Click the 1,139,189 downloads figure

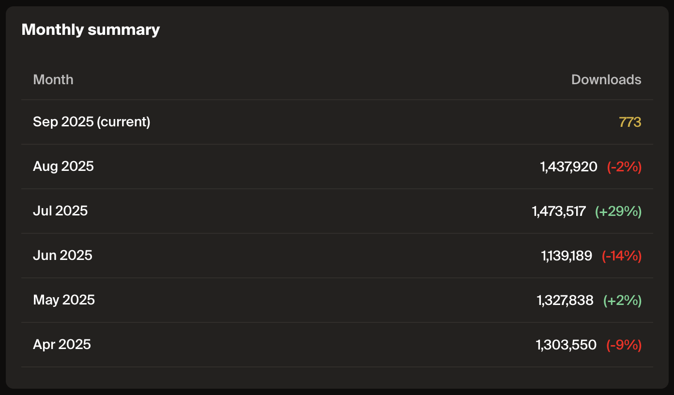point(567,256)
